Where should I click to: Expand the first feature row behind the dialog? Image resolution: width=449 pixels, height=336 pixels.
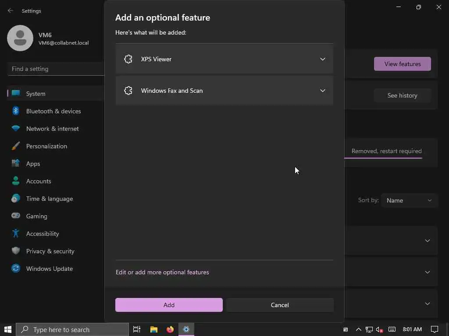tap(427, 241)
